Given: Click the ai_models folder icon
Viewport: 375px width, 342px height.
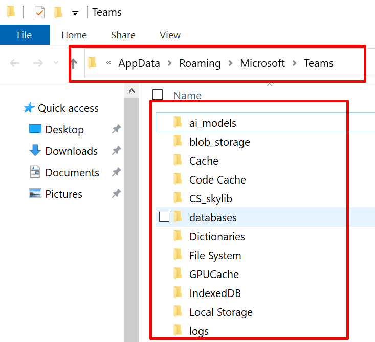Looking at the screenshot, I should click(x=178, y=122).
